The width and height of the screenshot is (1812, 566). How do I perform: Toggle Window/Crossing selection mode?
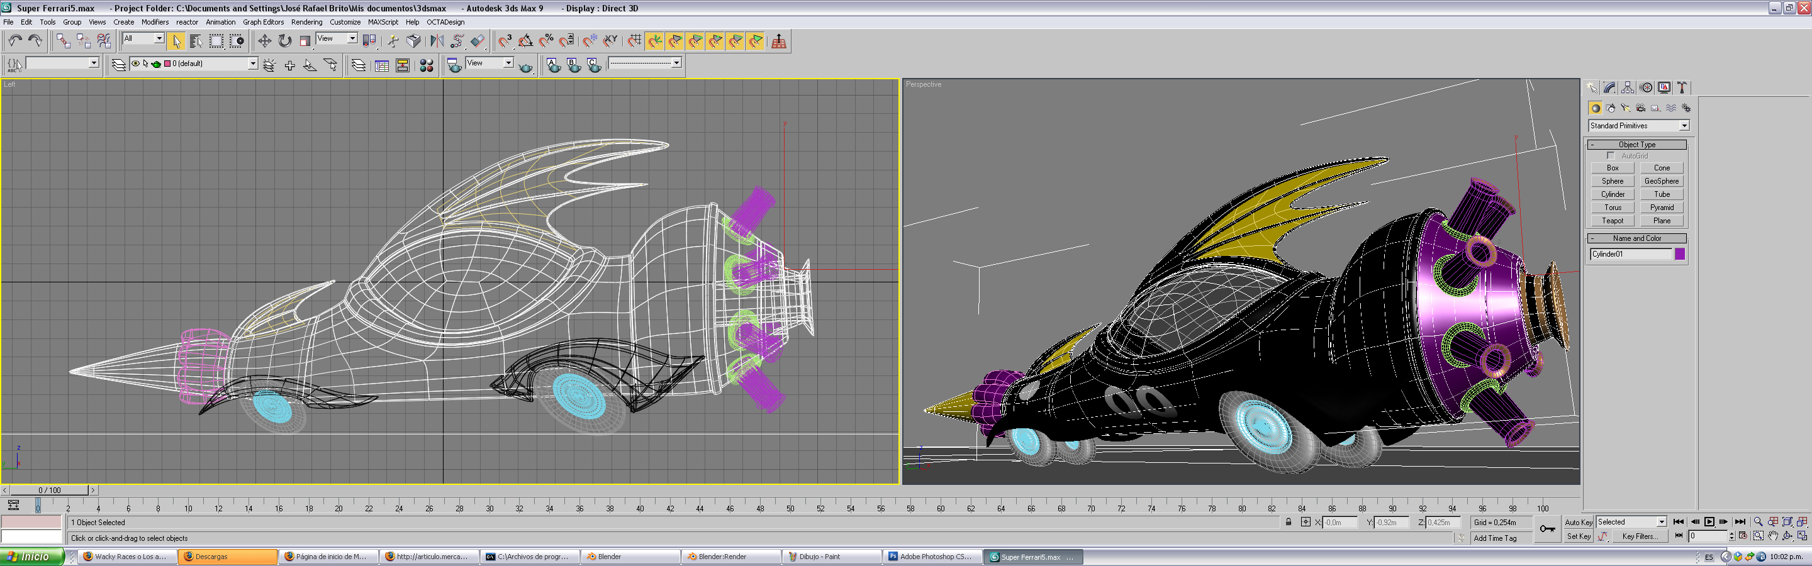click(x=237, y=42)
